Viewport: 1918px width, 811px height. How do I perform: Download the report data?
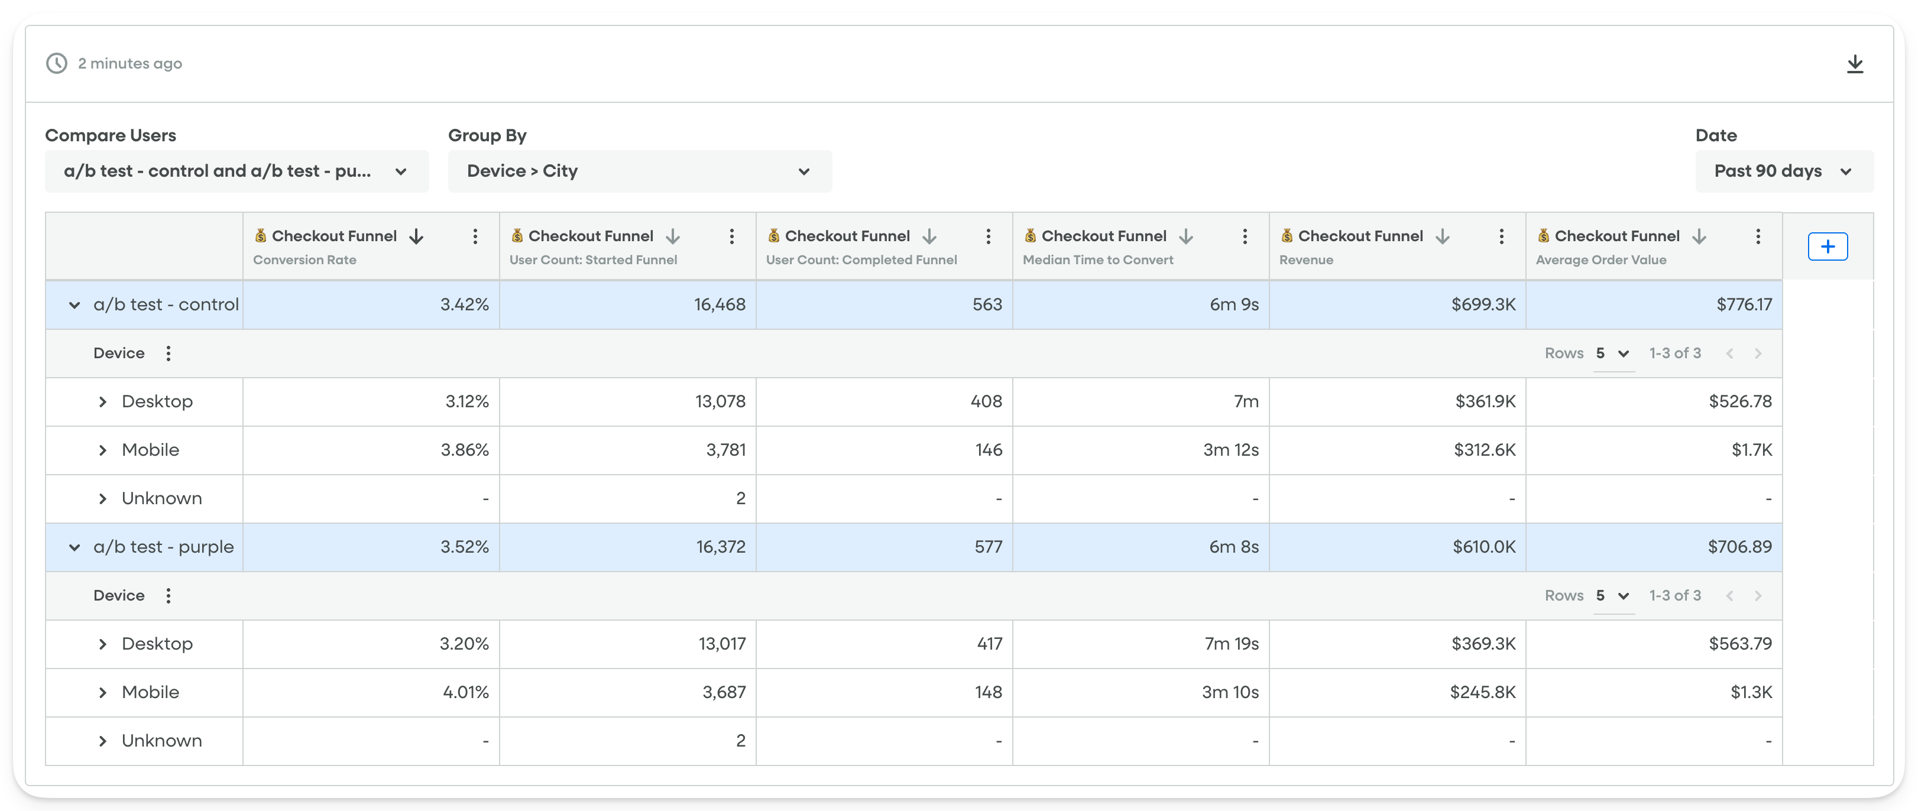(1855, 63)
